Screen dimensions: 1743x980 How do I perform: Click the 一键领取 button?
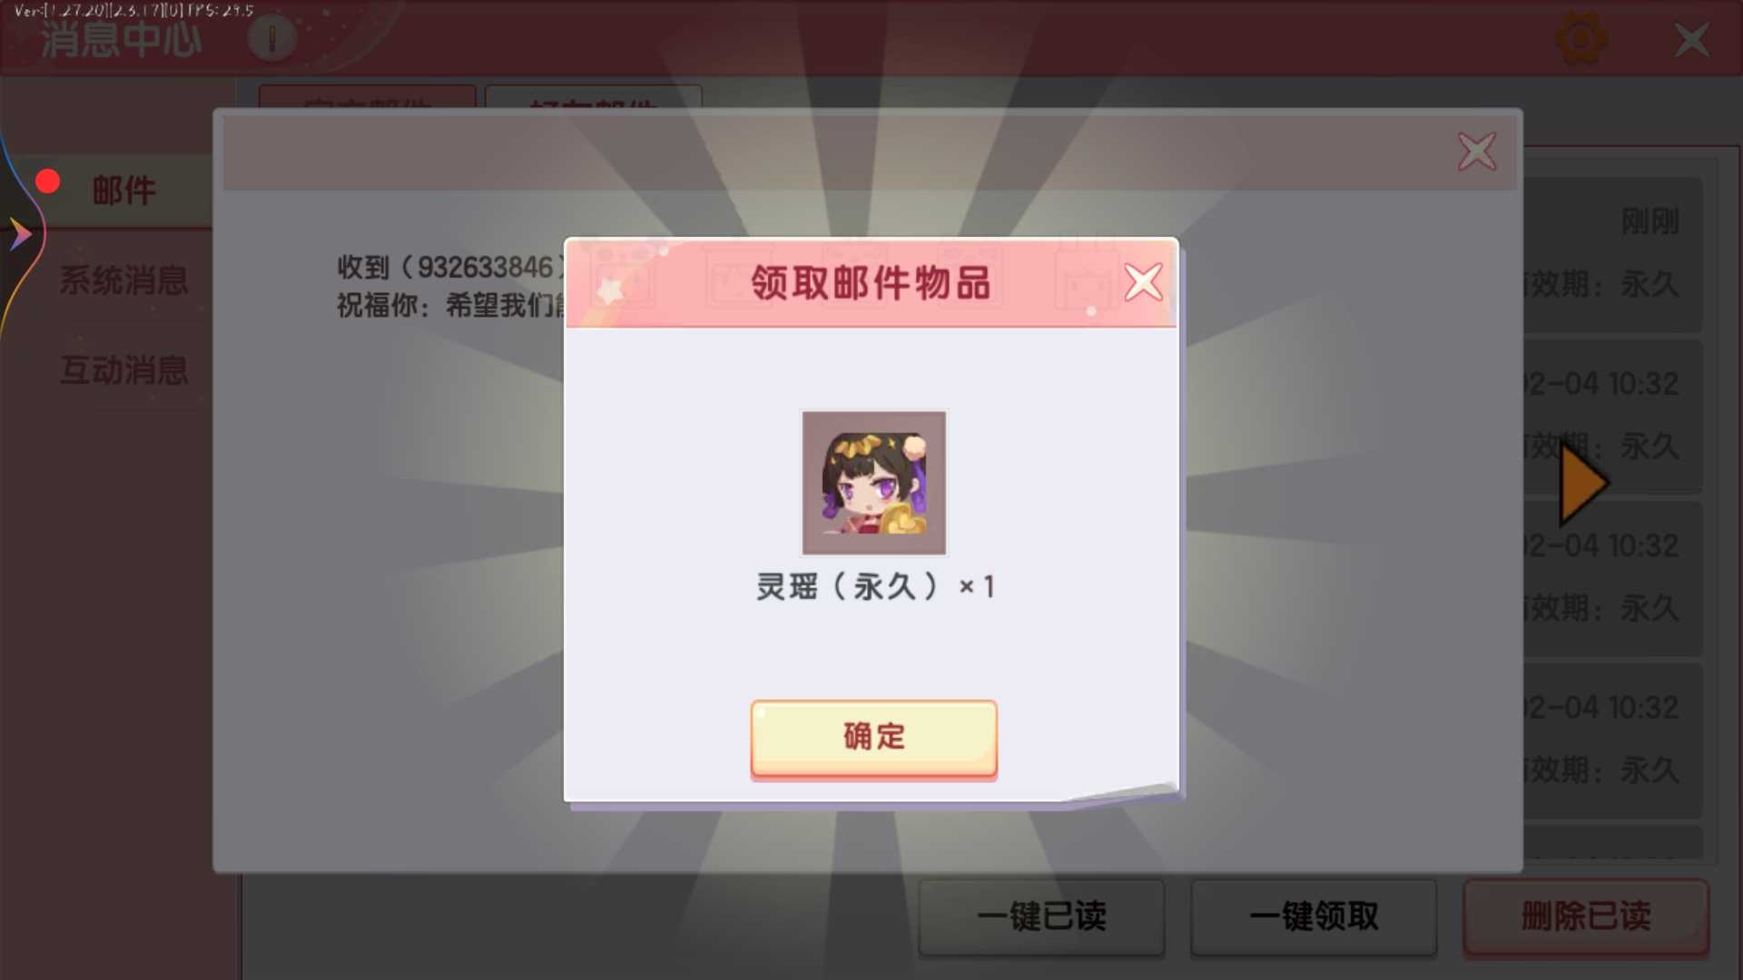coord(1314,916)
